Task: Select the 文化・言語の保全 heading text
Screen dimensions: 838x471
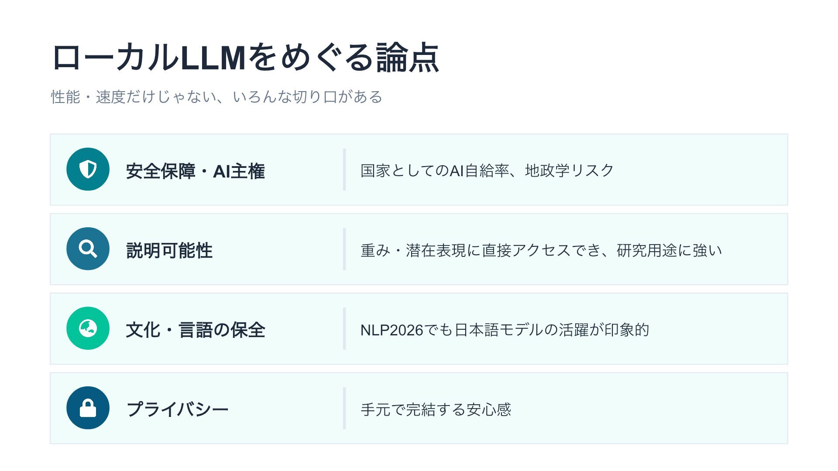Action: tap(195, 330)
